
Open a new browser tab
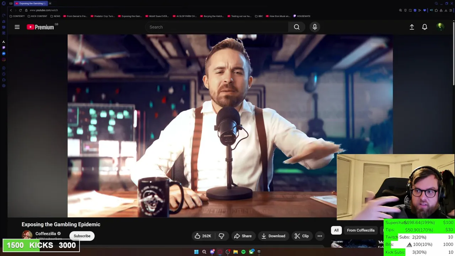(50, 3)
